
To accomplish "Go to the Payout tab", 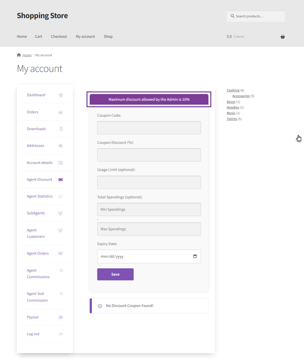I will (33, 317).
